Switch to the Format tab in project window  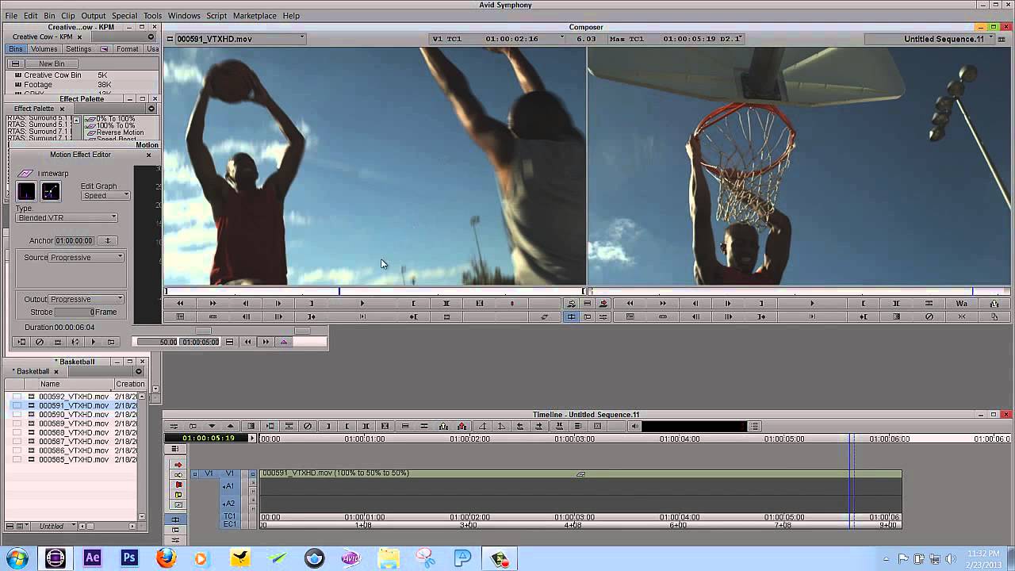click(127, 49)
